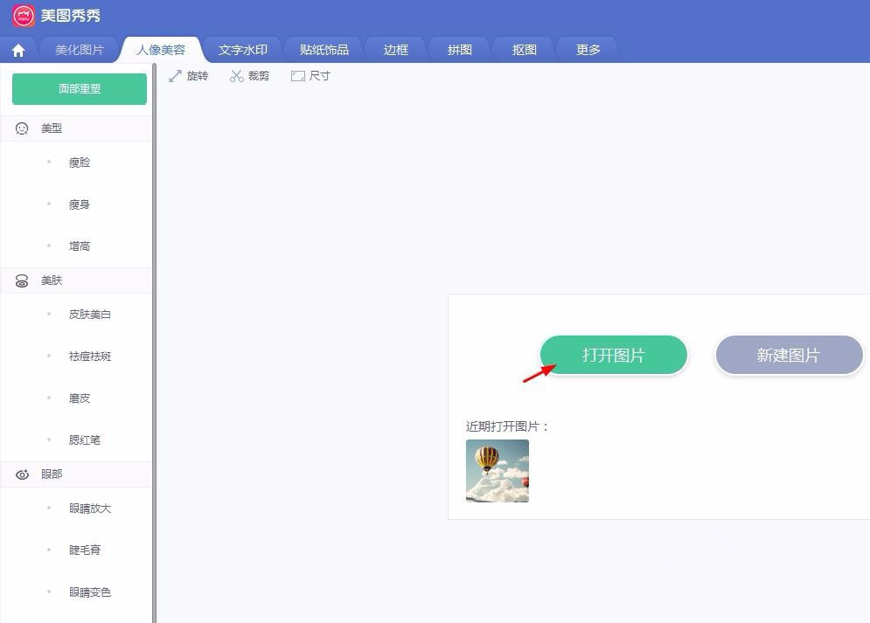Switch to the 美化图片 tab
Image resolution: width=870 pixels, height=623 pixels.
80,50
